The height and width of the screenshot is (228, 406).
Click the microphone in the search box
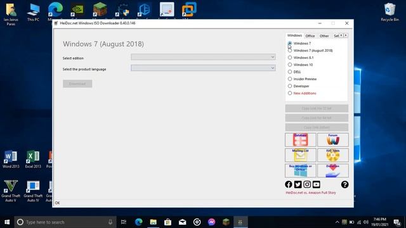tap(110, 222)
